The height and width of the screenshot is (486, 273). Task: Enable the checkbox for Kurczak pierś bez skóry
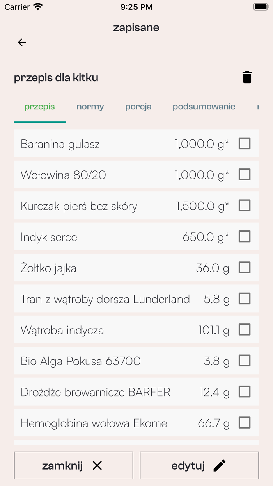click(245, 205)
